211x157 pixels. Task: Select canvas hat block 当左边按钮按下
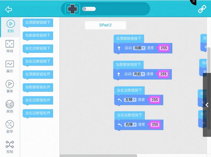(x=129, y=90)
